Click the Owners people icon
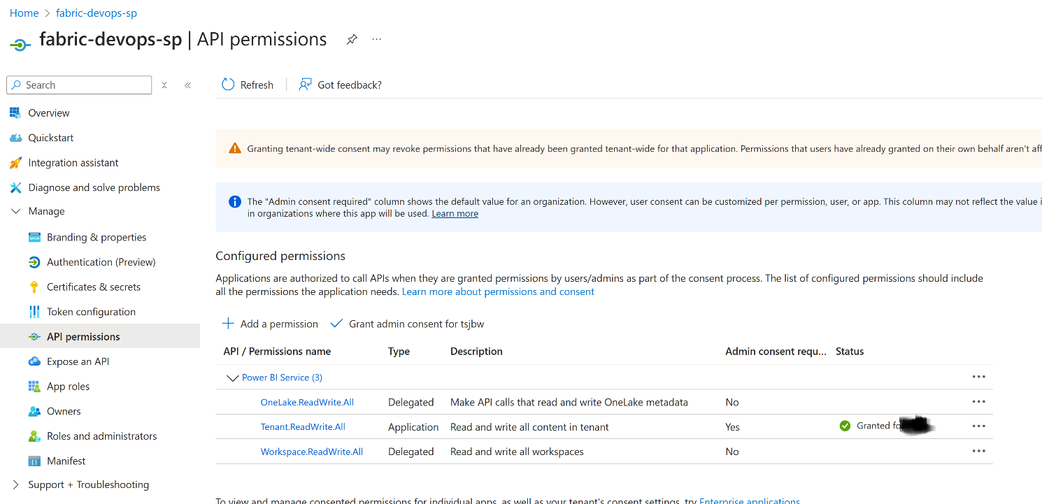 (34, 411)
